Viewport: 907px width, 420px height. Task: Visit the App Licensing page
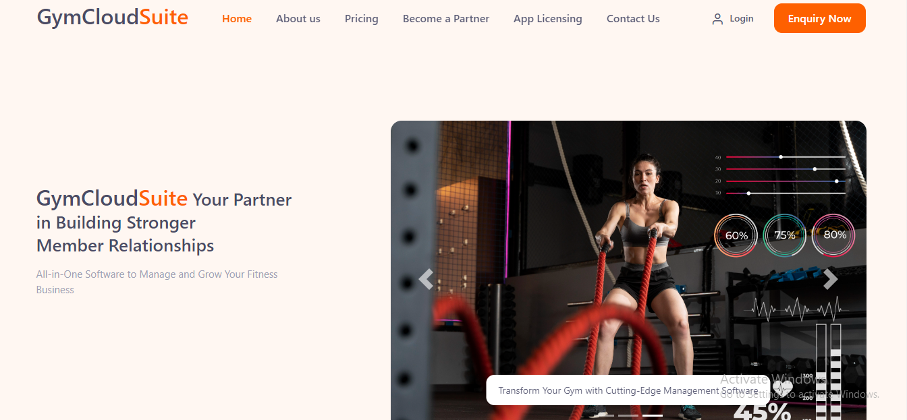(x=548, y=19)
